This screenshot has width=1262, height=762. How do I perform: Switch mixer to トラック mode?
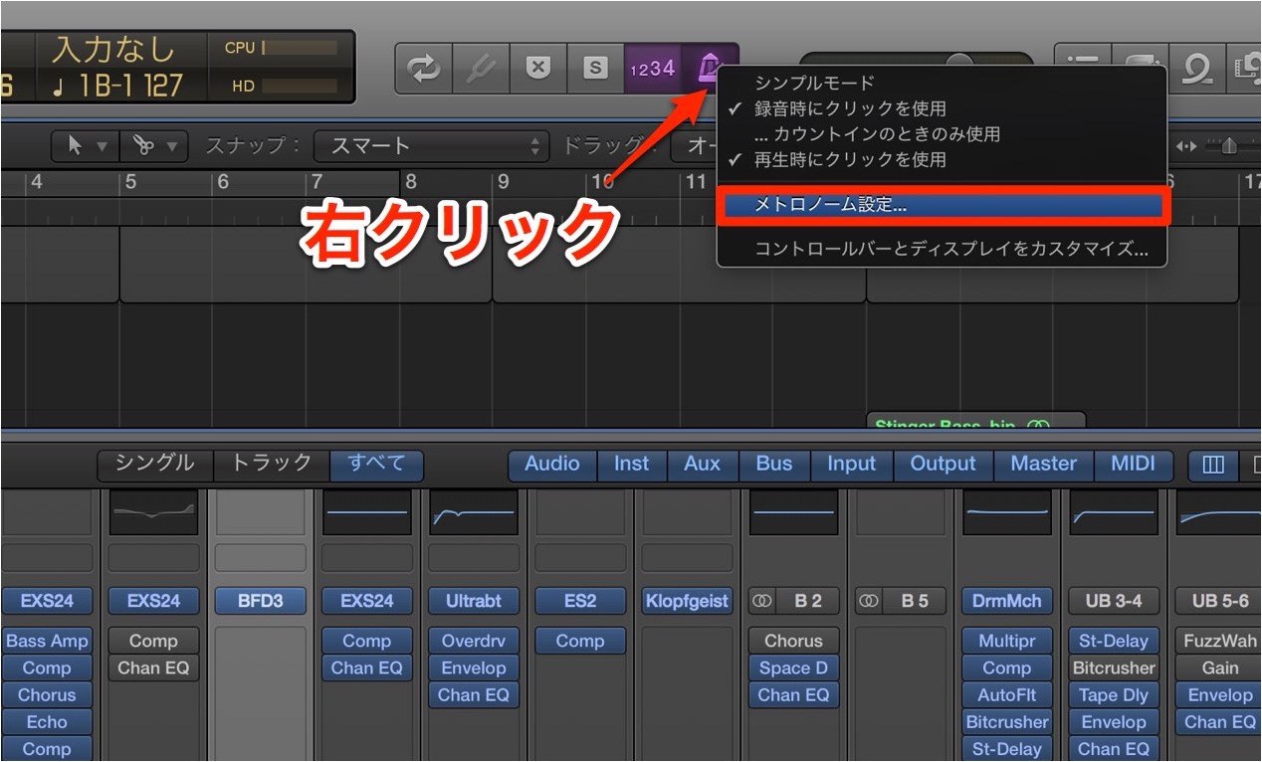(271, 464)
